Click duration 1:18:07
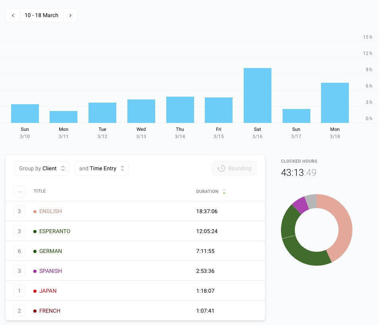 pos(206,291)
